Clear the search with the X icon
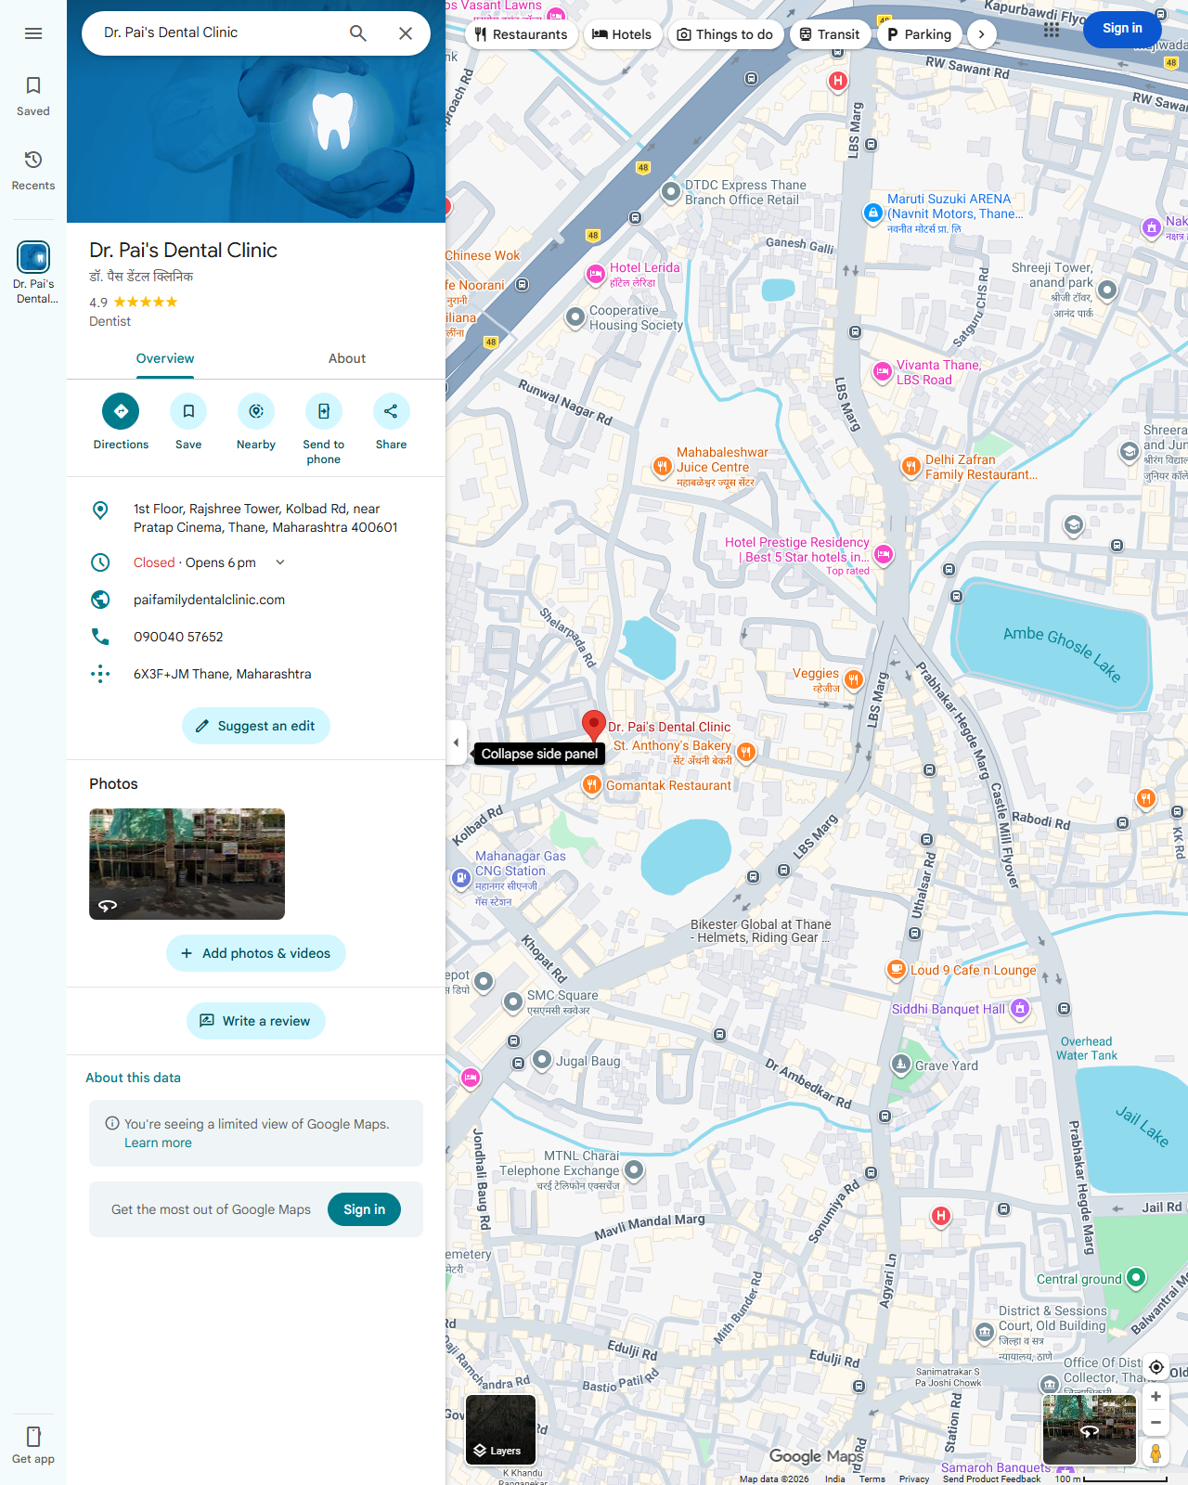 click(406, 33)
